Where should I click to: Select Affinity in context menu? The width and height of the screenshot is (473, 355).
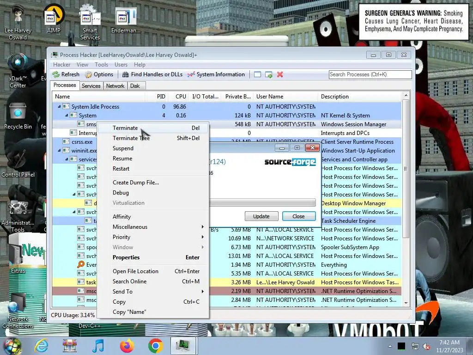(x=153, y=217)
